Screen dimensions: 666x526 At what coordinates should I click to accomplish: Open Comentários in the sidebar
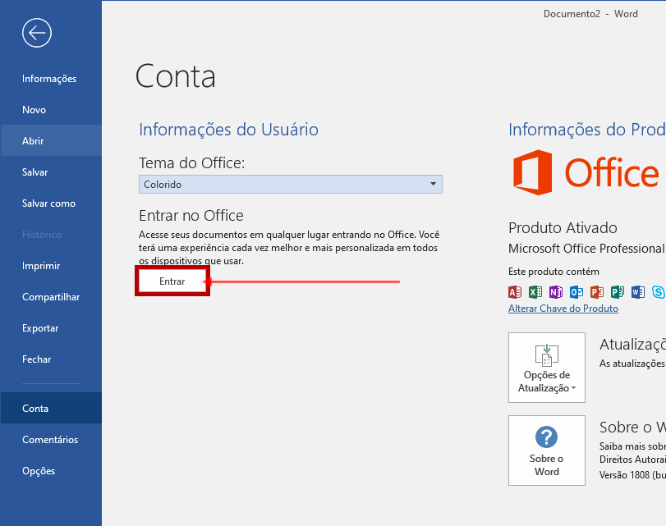click(51, 439)
